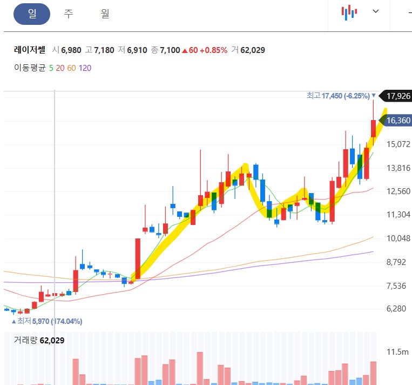412x385 pixels.
Task: Click the 최저 5,970 low marker
Action: (47, 321)
